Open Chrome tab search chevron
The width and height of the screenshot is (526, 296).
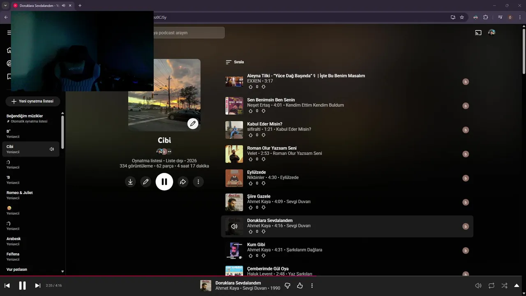[x=5, y=5]
